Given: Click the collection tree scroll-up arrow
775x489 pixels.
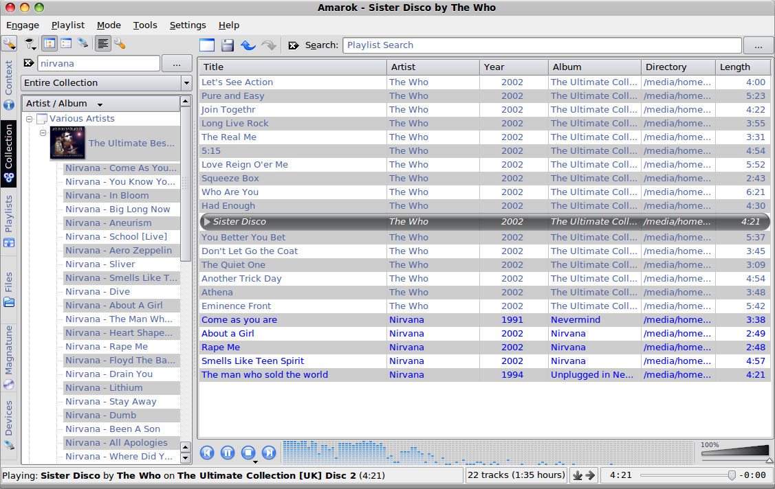Looking at the screenshot, I should pos(186,101).
